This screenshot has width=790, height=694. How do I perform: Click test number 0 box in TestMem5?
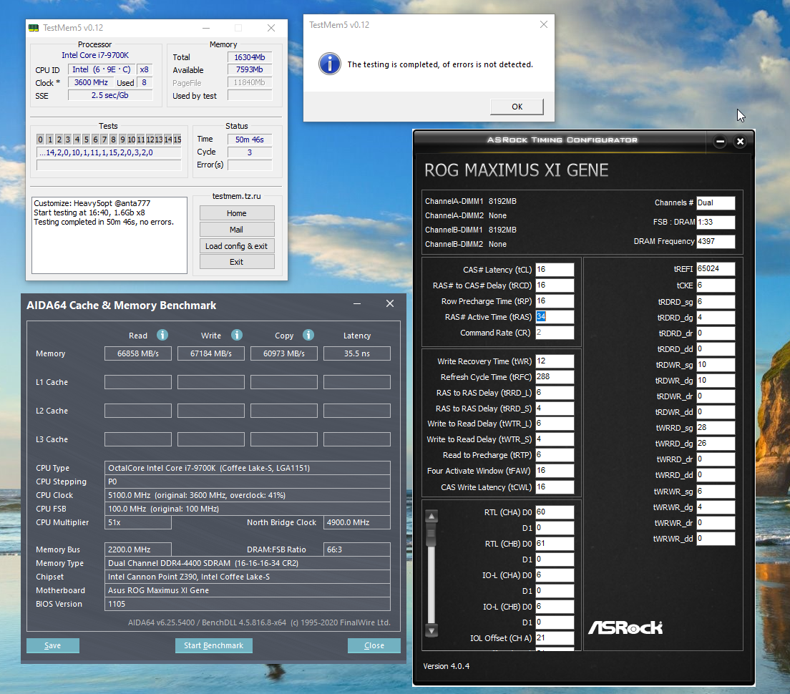pos(40,140)
